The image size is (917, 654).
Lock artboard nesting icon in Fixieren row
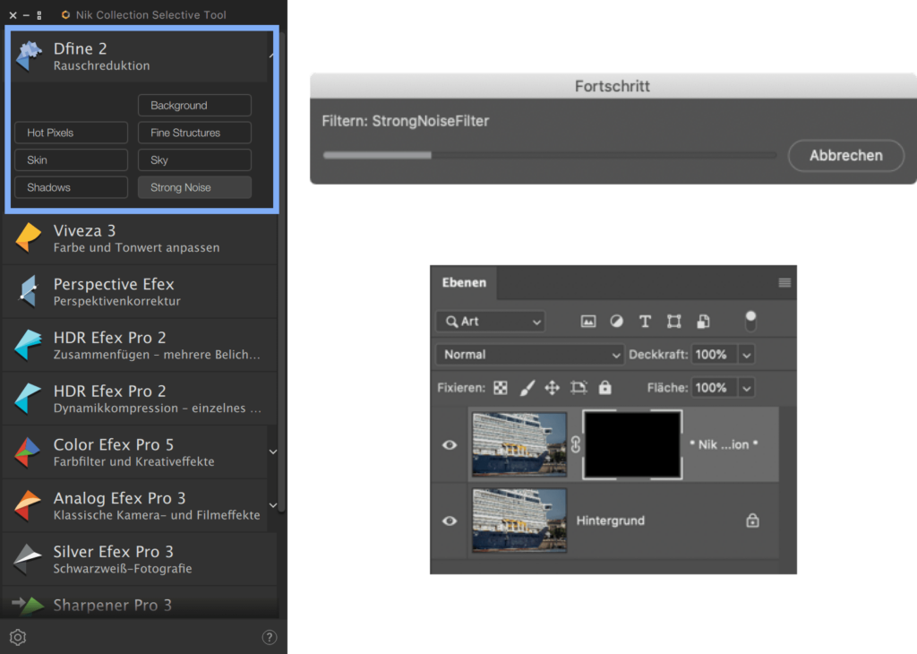pyautogui.click(x=578, y=388)
